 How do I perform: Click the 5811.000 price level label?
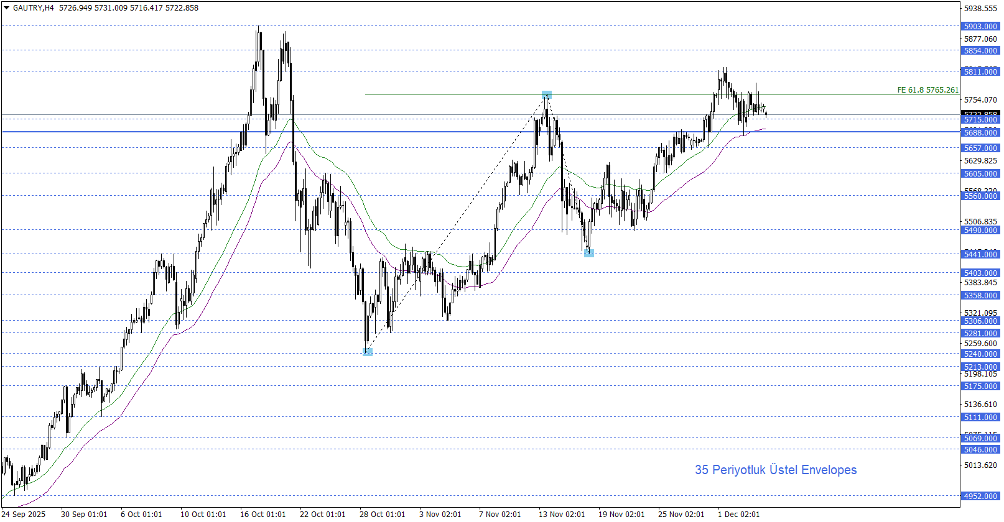point(980,72)
